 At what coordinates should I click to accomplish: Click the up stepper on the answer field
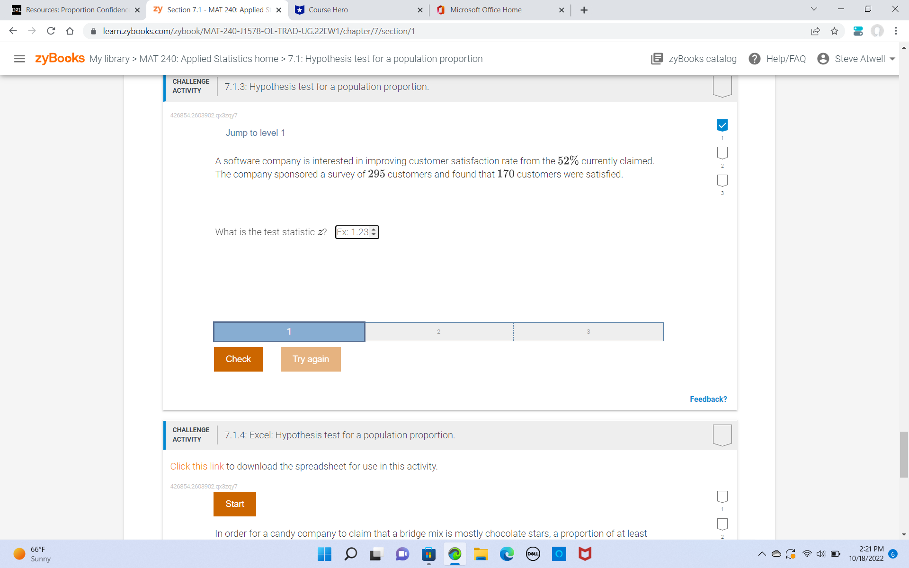pyautogui.click(x=374, y=230)
